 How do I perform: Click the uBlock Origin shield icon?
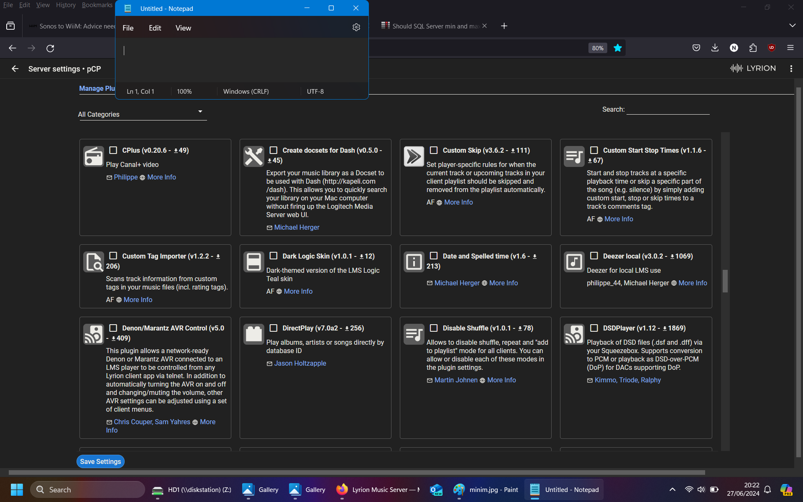click(x=772, y=48)
